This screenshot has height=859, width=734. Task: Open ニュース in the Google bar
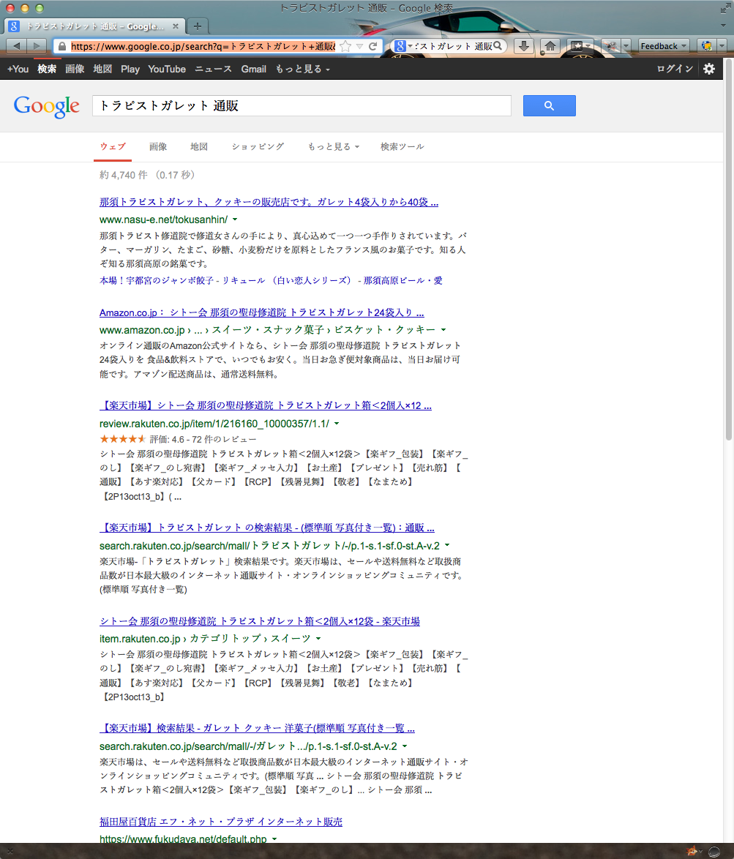pyautogui.click(x=214, y=69)
